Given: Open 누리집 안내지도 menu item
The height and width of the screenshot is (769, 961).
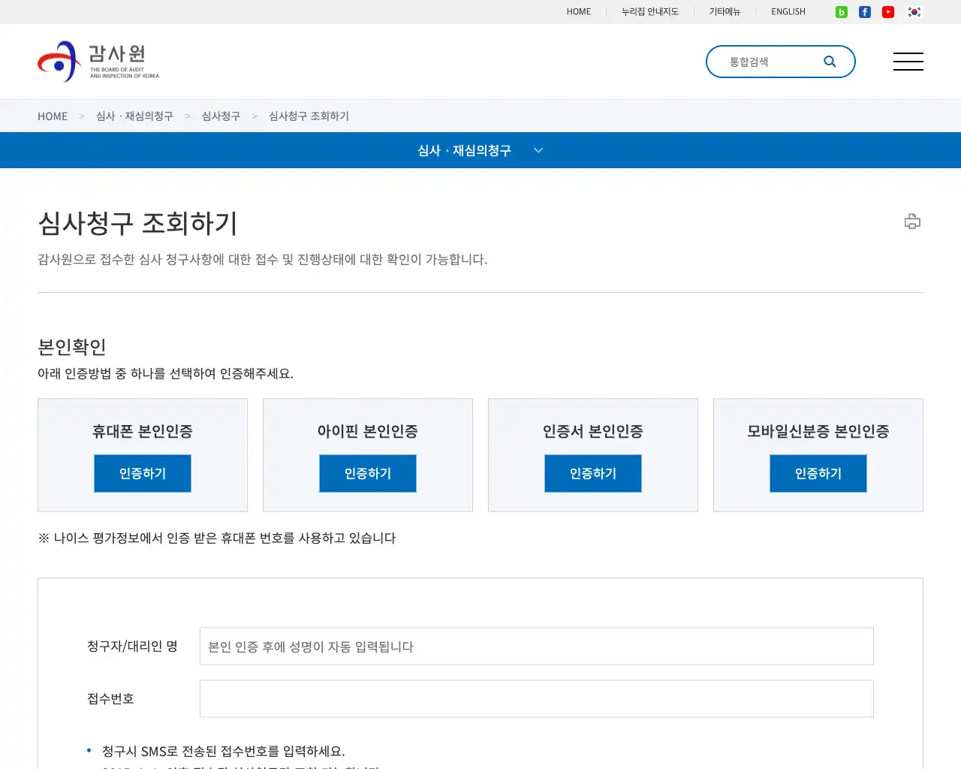Looking at the screenshot, I should click(650, 12).
